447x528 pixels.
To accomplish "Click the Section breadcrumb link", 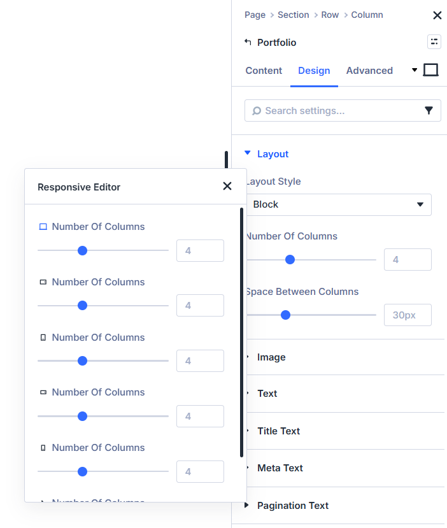I will [293, 15].
